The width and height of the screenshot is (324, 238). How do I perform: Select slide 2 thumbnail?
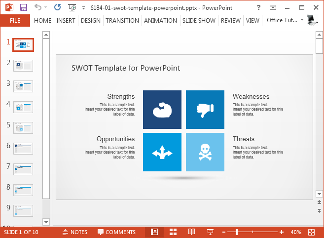pyautogui.click(x=23, y=66)
